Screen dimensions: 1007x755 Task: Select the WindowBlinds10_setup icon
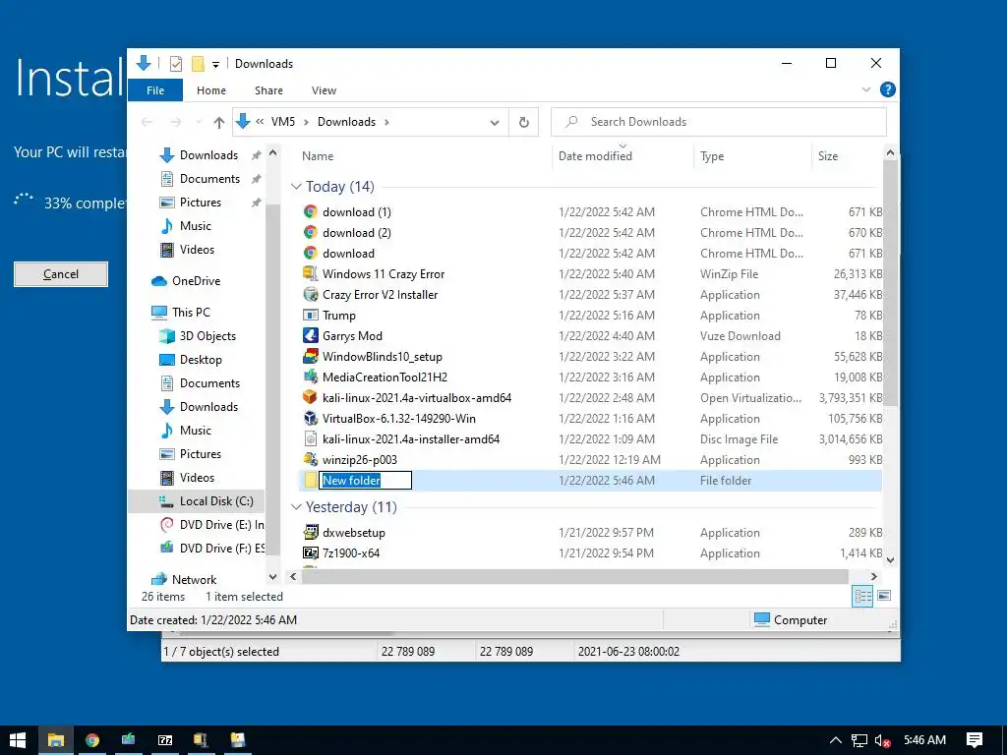click(x=310, y=356)
